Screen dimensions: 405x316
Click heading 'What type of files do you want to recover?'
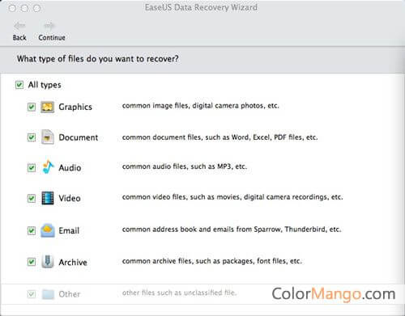(98, 59)
